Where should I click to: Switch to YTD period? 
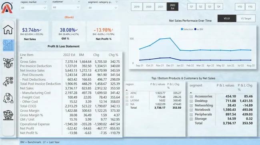(240, 7)
